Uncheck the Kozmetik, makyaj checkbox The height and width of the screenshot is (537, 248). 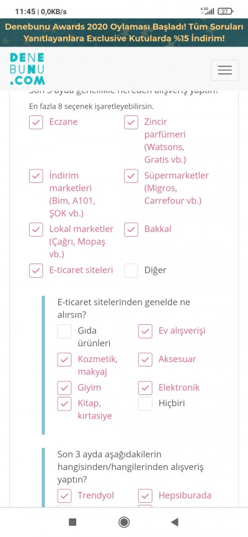pyautogui.click(x=64, y=360)
